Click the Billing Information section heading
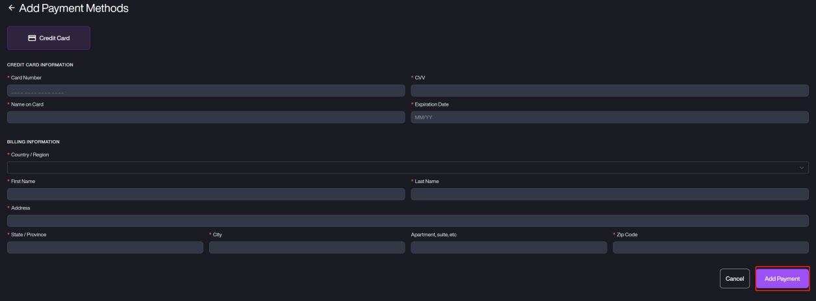The image size is (816, 301). pyautogui.click(x=33, y=141)
